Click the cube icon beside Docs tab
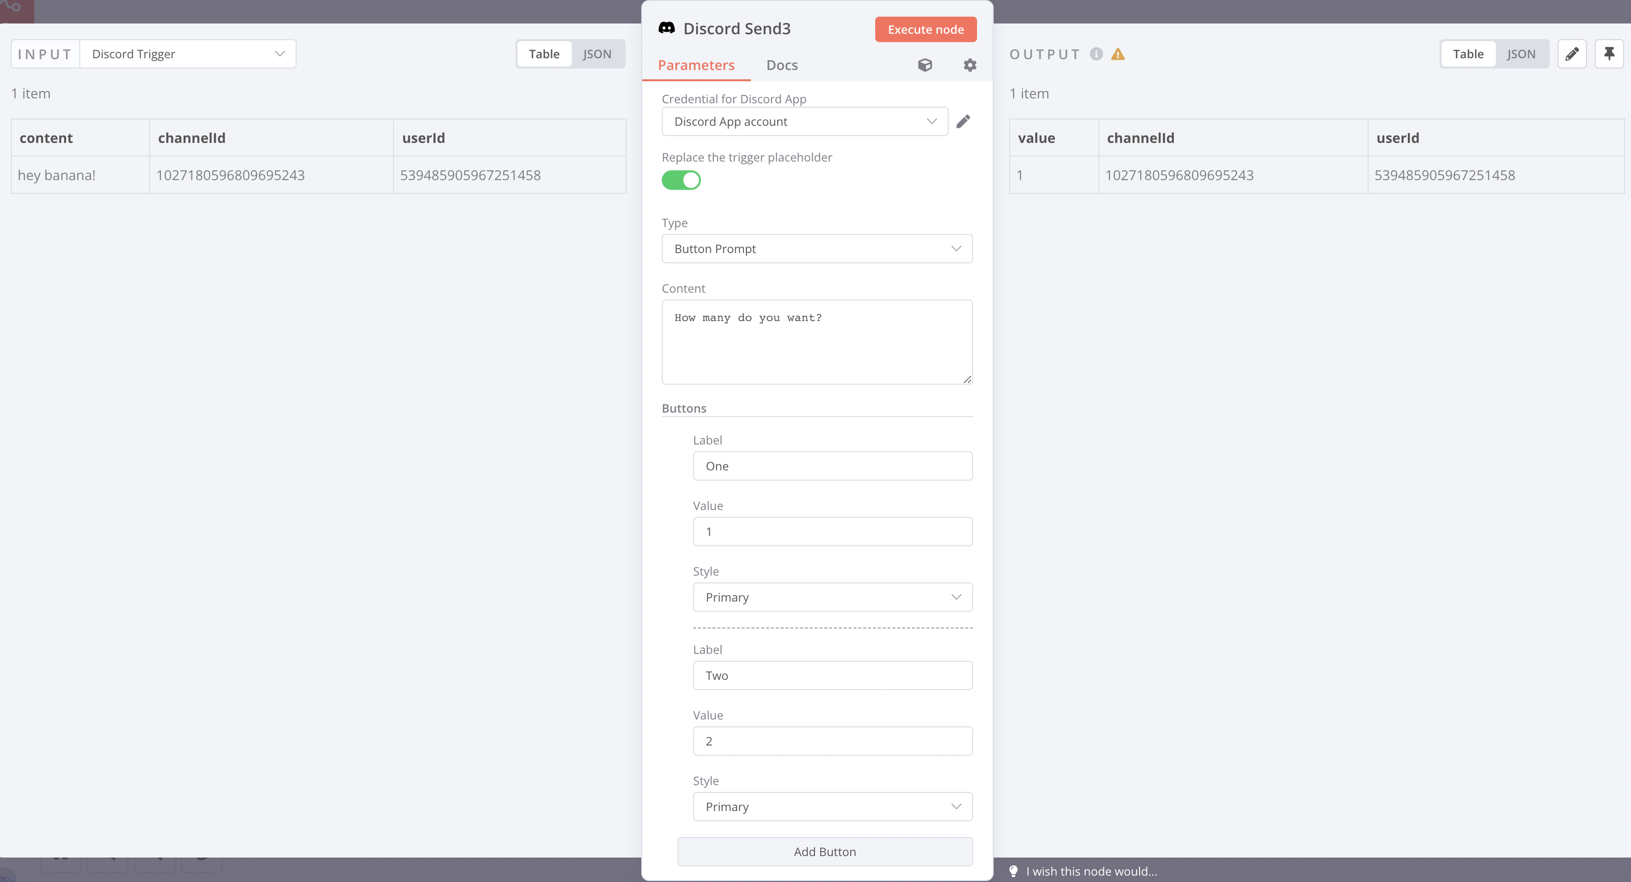The image size is (1631, 882). (x=925, y=65)
